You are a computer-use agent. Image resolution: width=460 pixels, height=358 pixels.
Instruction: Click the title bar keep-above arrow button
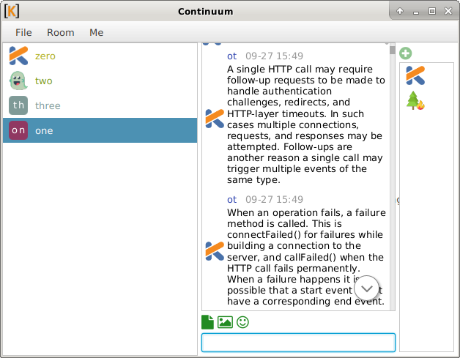coord(400,11)
